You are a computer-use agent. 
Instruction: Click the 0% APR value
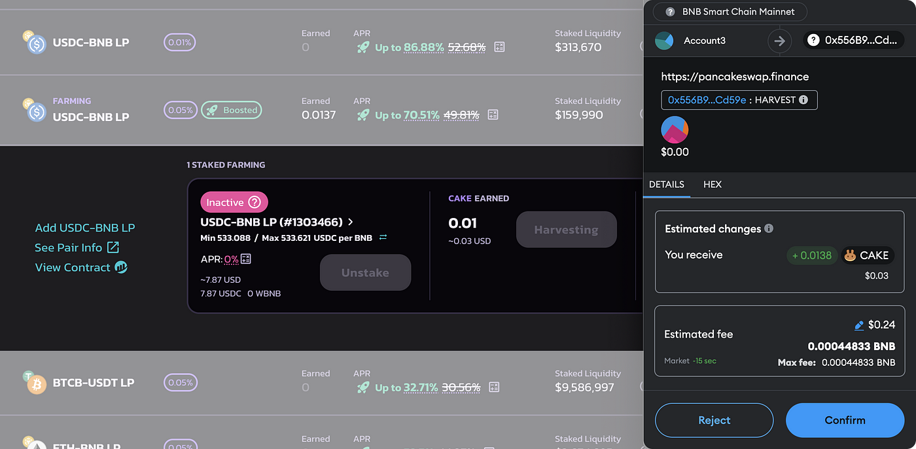(231, 259)
